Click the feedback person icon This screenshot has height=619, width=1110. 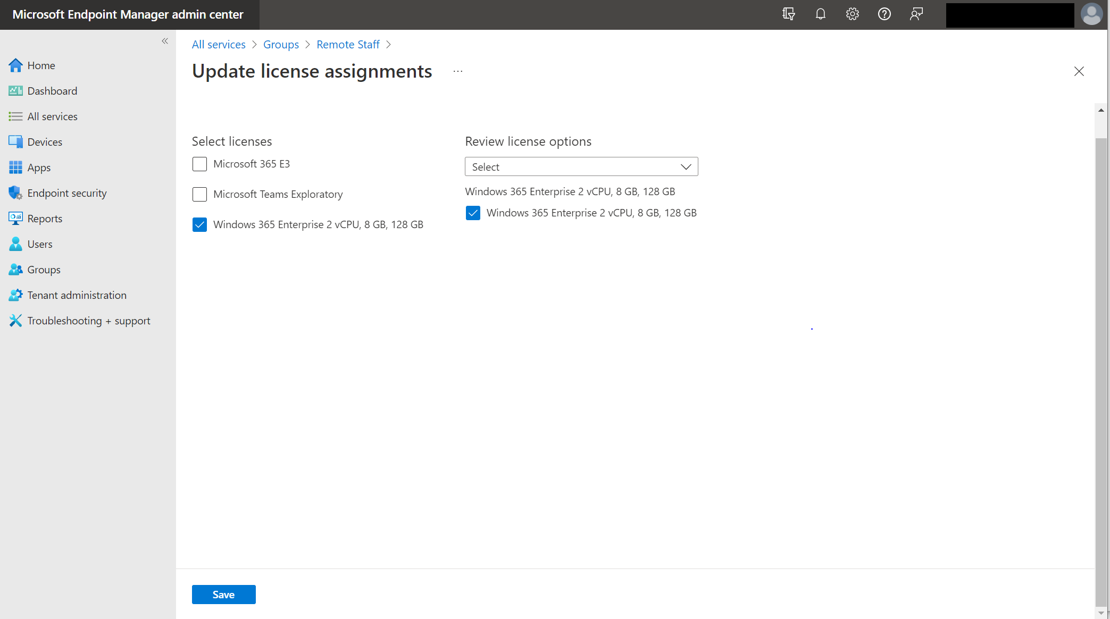(x=916, y=14)
